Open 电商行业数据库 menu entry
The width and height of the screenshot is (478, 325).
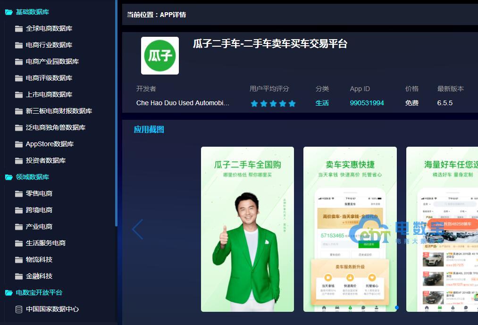coord(49,45)
